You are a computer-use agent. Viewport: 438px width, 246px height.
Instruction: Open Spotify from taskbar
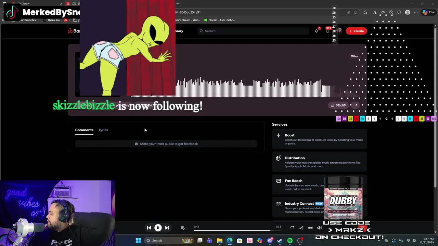point(290,241)
